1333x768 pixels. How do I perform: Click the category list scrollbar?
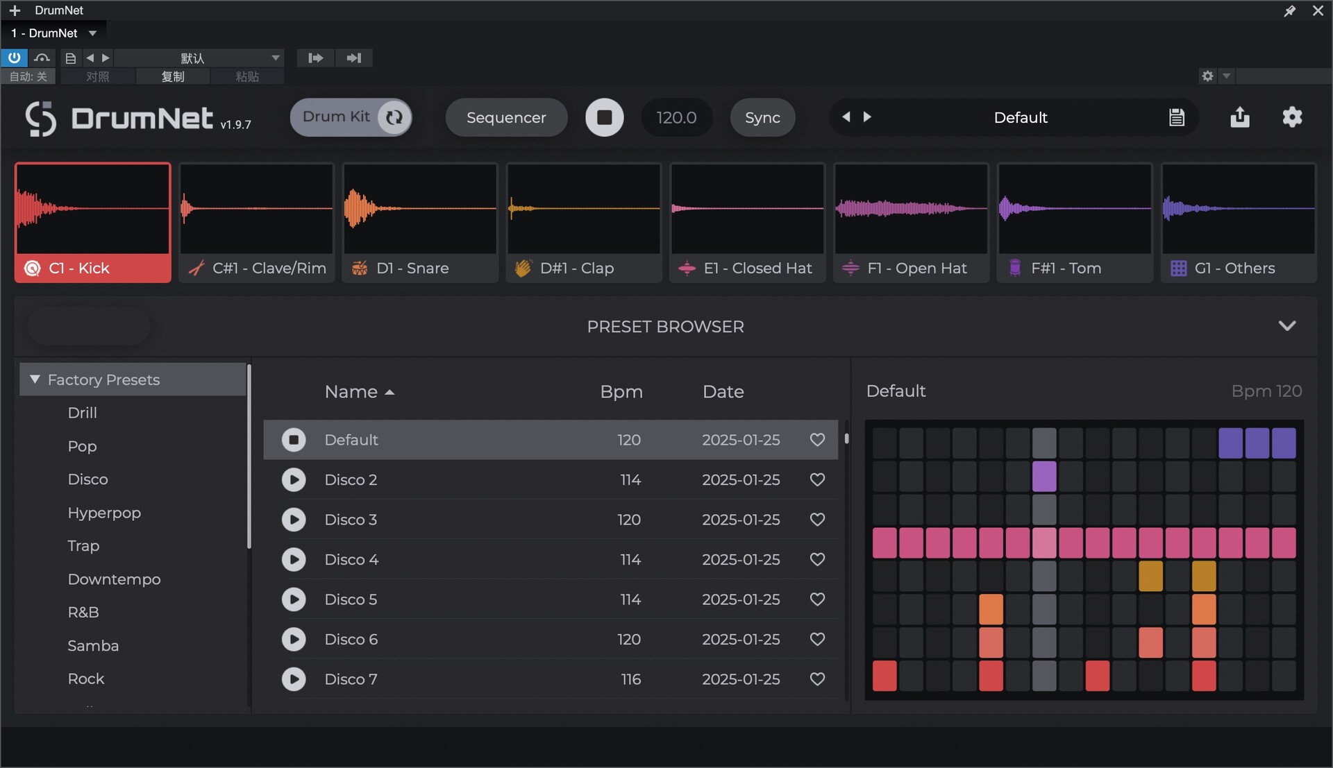tap(249, 456)
